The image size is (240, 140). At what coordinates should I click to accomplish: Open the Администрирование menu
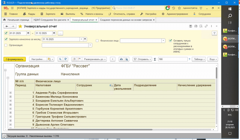coord(175,14)
